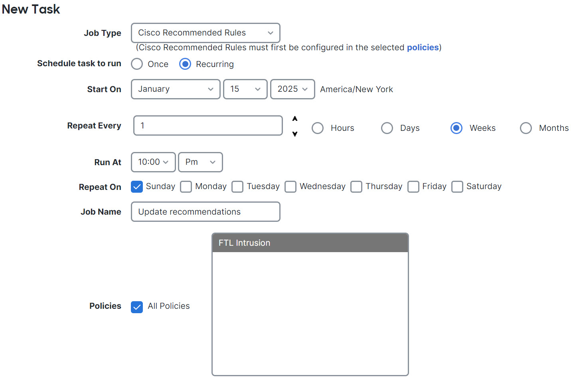Select the Recurring radio button
This screenshot has width=571, height=381.
(185, 64)
